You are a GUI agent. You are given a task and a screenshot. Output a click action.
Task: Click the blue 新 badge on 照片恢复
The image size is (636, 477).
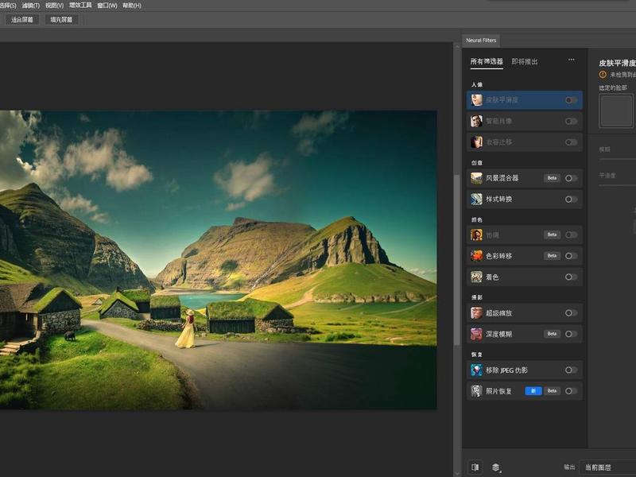click(x=533, y=391)
